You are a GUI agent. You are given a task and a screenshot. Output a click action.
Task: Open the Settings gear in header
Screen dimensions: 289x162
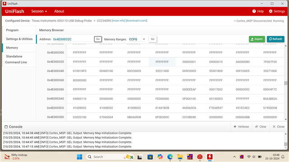tap(277, 11)
